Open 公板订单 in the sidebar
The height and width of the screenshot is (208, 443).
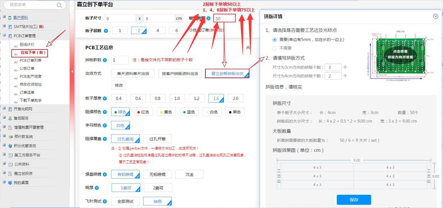(x=27, y=69)
